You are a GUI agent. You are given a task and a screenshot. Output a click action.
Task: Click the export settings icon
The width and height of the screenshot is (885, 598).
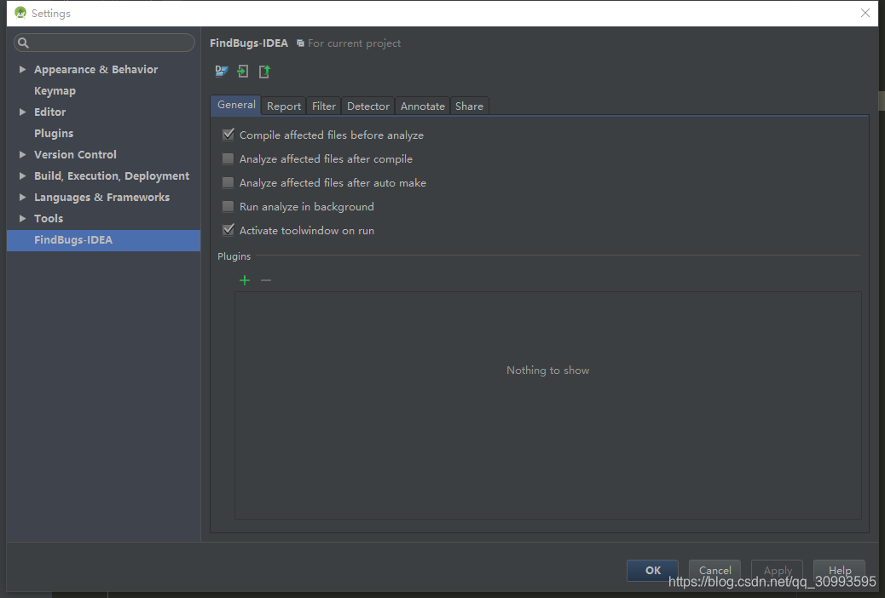click(x=264, y=71)
